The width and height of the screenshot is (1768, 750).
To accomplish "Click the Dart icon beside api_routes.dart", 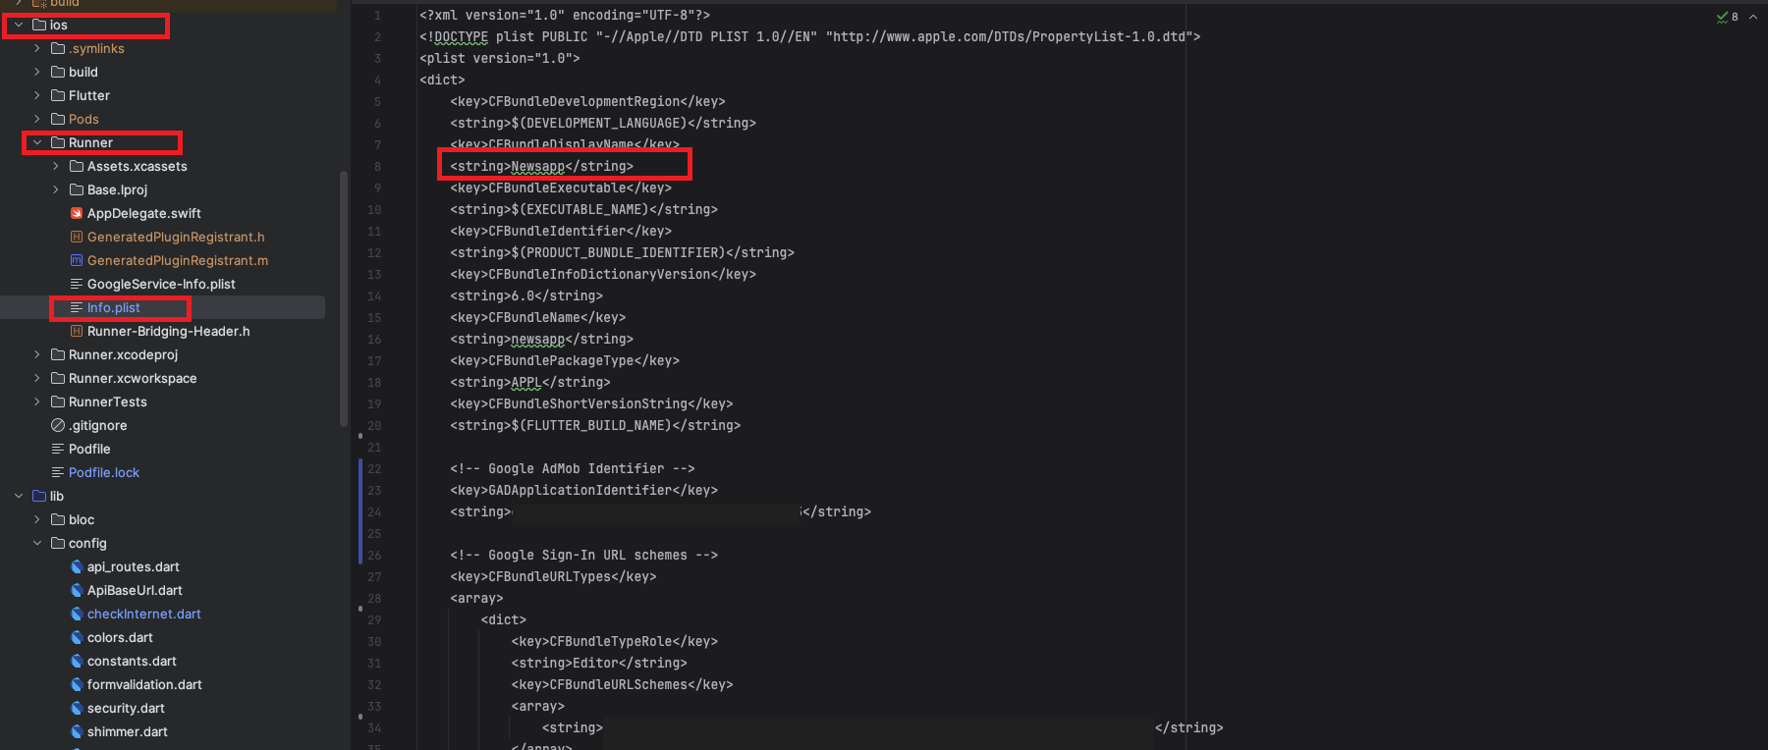I will tap(77, 566).
